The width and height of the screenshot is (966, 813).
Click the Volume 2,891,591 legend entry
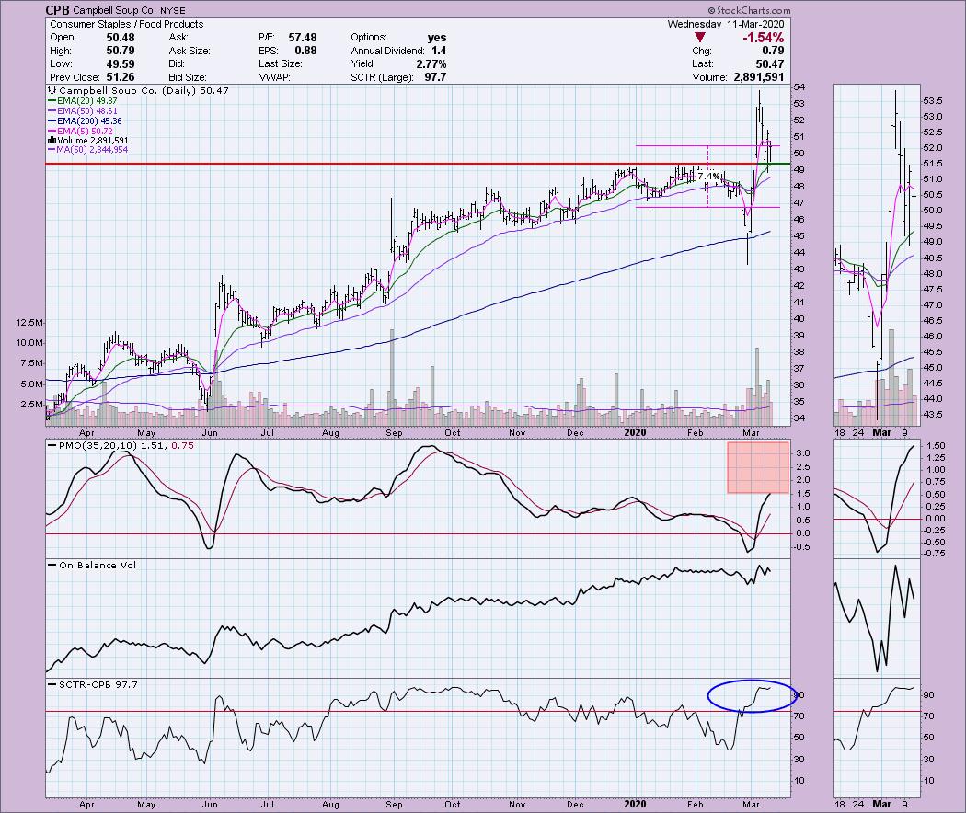88,141
